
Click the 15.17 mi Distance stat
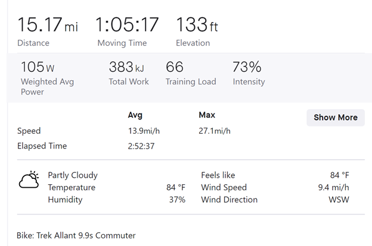47,25
